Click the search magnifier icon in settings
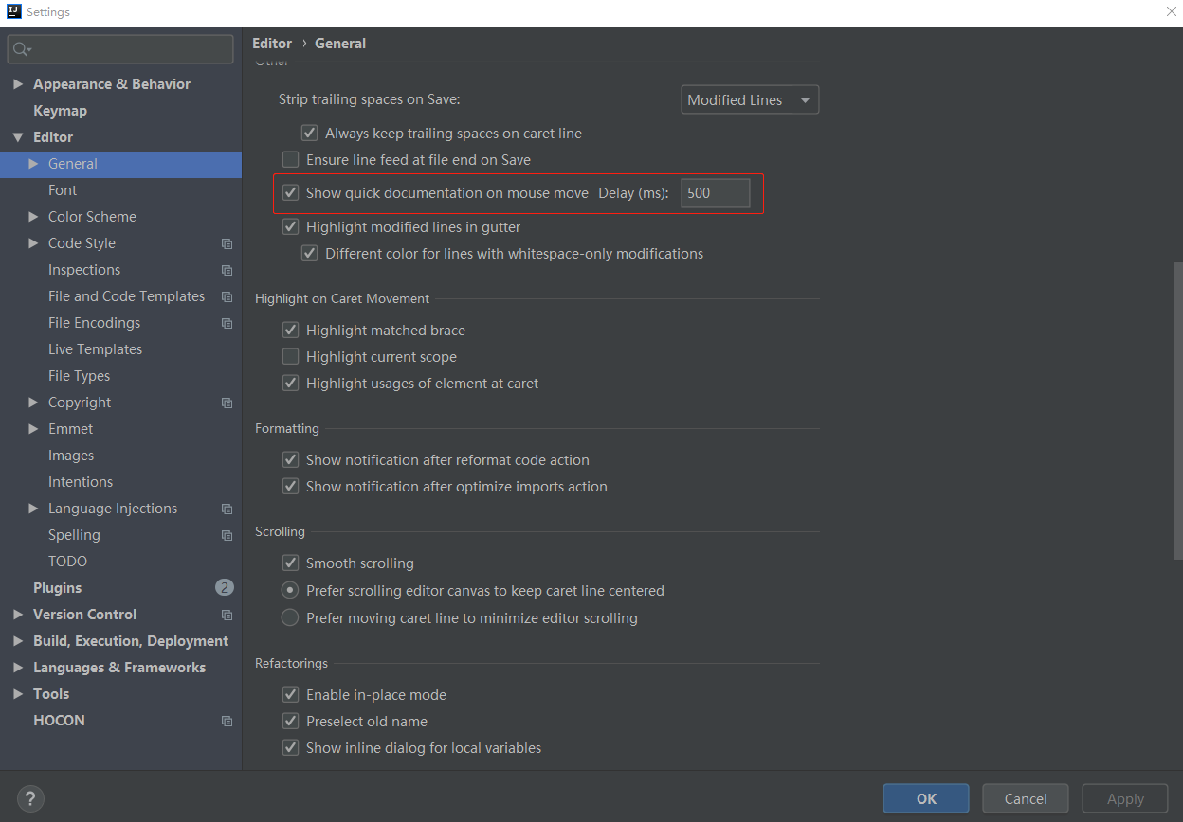 (22, 49)
